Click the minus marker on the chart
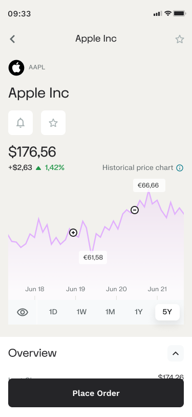192x417 pixels. (135, 210)
